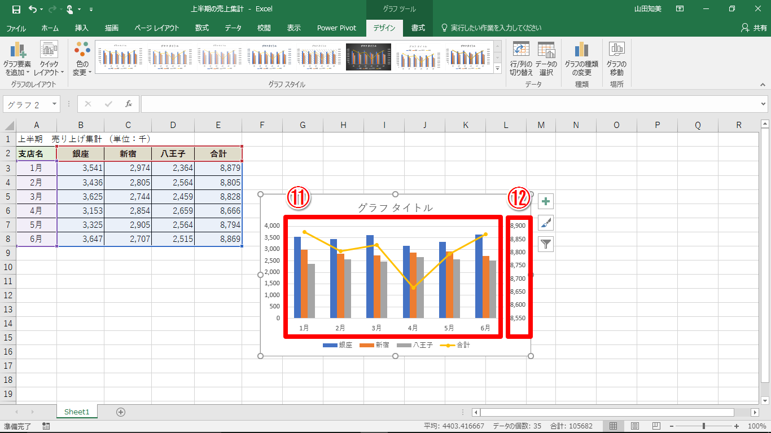Click the horizontal scrollbar thumb
771x433 pixels.
(x=607, y=412)
